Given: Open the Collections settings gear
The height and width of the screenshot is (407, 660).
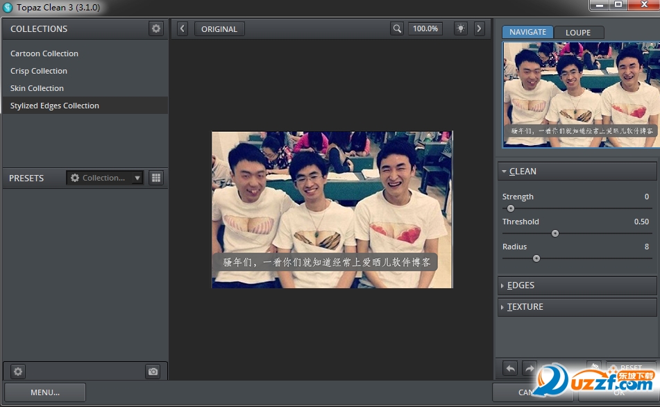Looking at the screenshot, I should [155, 28].
